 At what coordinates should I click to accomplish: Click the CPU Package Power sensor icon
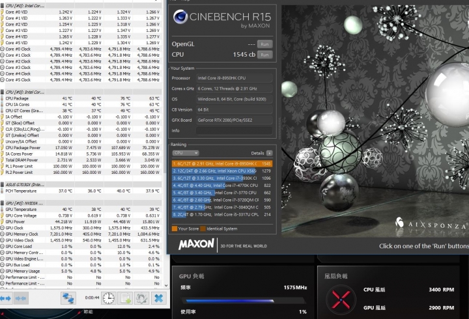pyautogui.click(x=3, y=148)
